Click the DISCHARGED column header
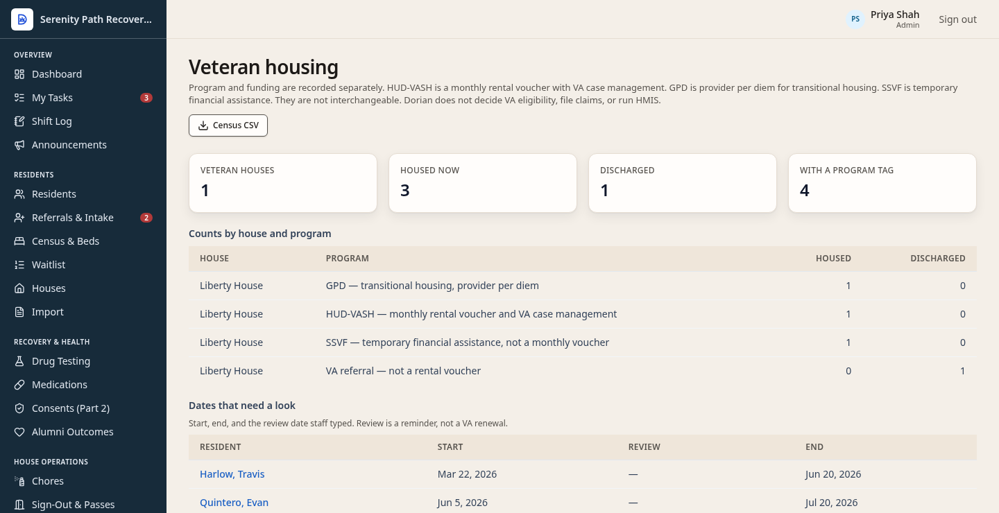The width and height of the screenshot is (999, 513). [x=938, y=259]
